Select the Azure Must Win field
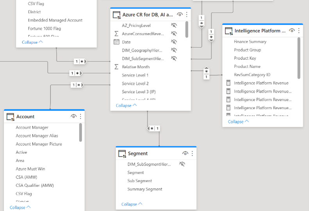Screen dimensions: 309x211 (x=30, y=169)
